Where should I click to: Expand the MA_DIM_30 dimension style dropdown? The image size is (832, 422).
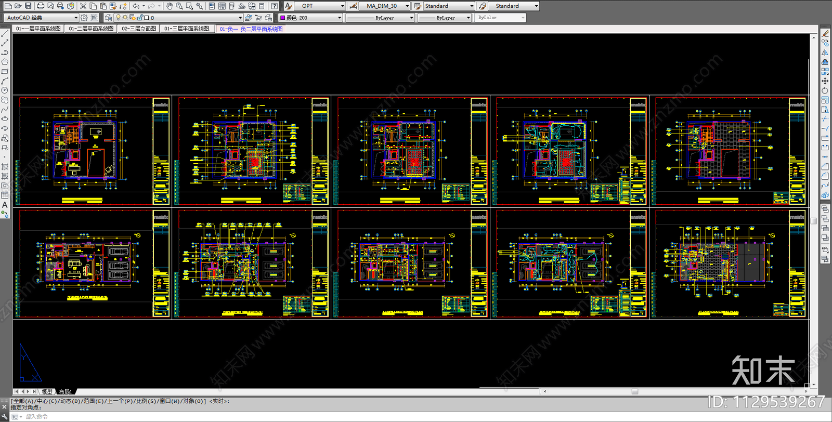[407, 6]
